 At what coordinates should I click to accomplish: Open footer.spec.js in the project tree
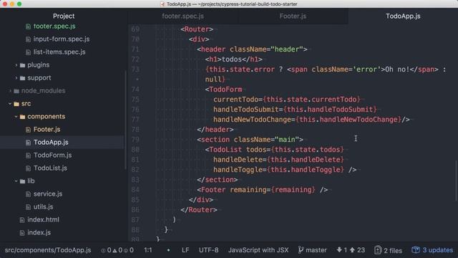(54, 27)
